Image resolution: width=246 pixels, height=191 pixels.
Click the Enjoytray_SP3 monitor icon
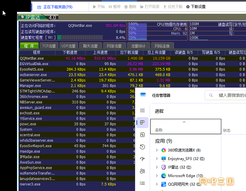click(164, 159)
